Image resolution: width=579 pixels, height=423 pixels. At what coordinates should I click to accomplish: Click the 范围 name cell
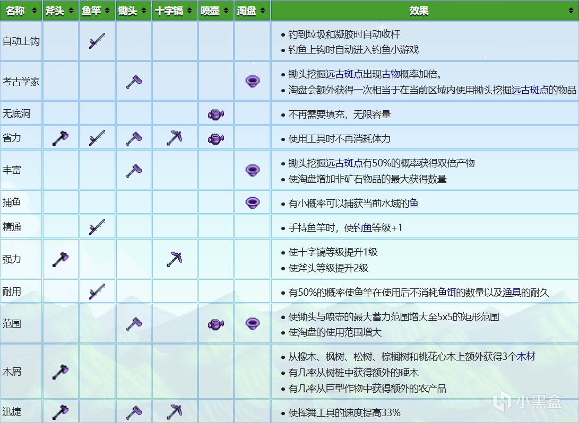(x=21, y=324)
